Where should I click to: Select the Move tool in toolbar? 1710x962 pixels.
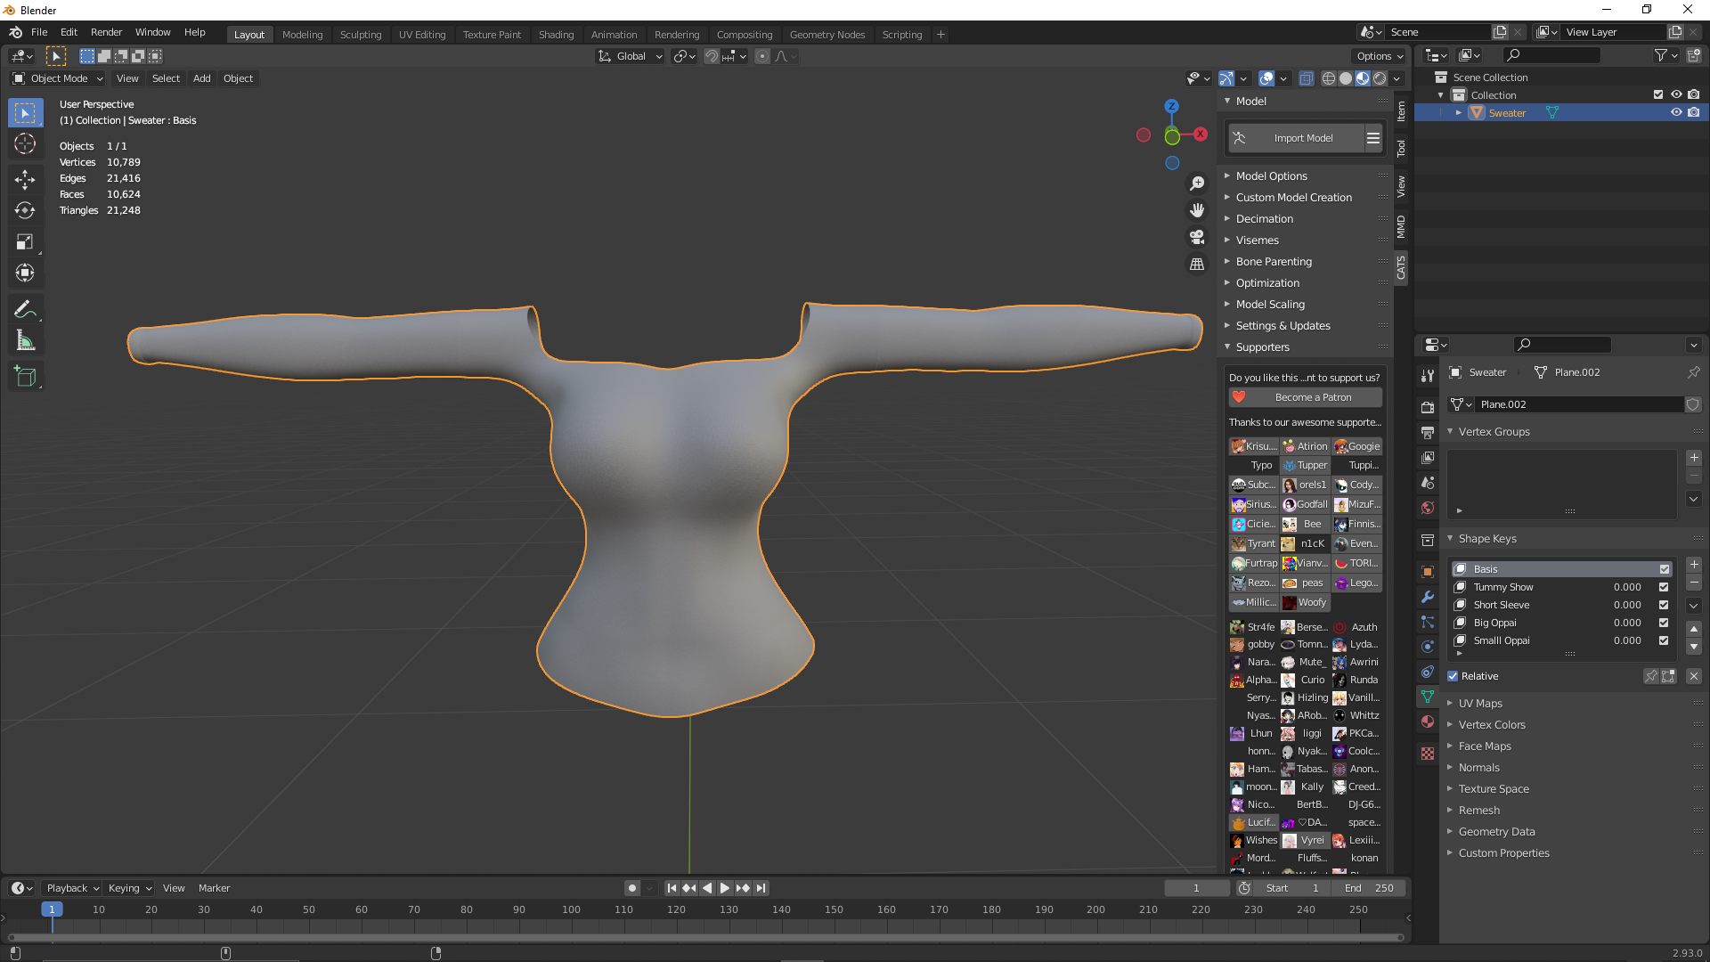pyautogui.click(x=25, y=179)
